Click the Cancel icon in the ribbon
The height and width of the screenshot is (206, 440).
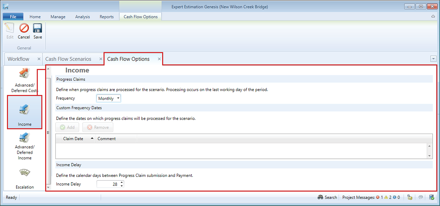pyautogui.click(x=24, y=31)
